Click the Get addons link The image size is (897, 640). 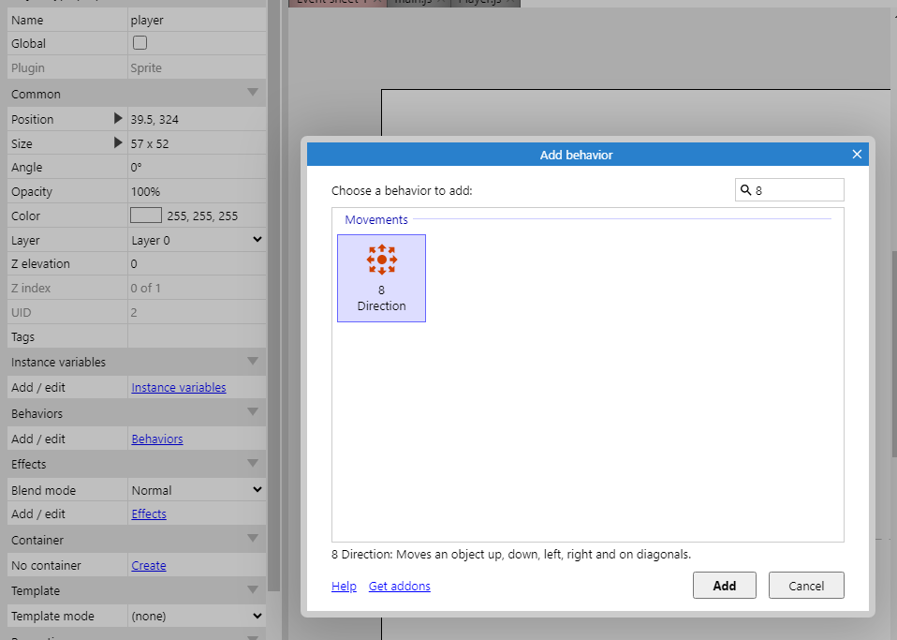pos(399,586)
